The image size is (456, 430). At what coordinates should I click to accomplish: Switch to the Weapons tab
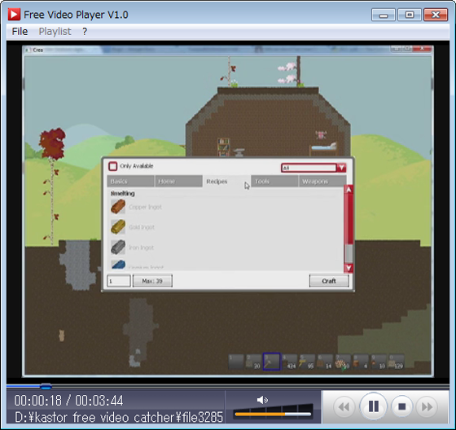(x=322, y=182)
